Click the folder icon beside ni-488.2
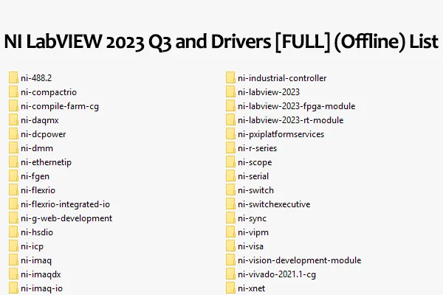The width and height of the screenshot is (443, 295). (13, 77)
